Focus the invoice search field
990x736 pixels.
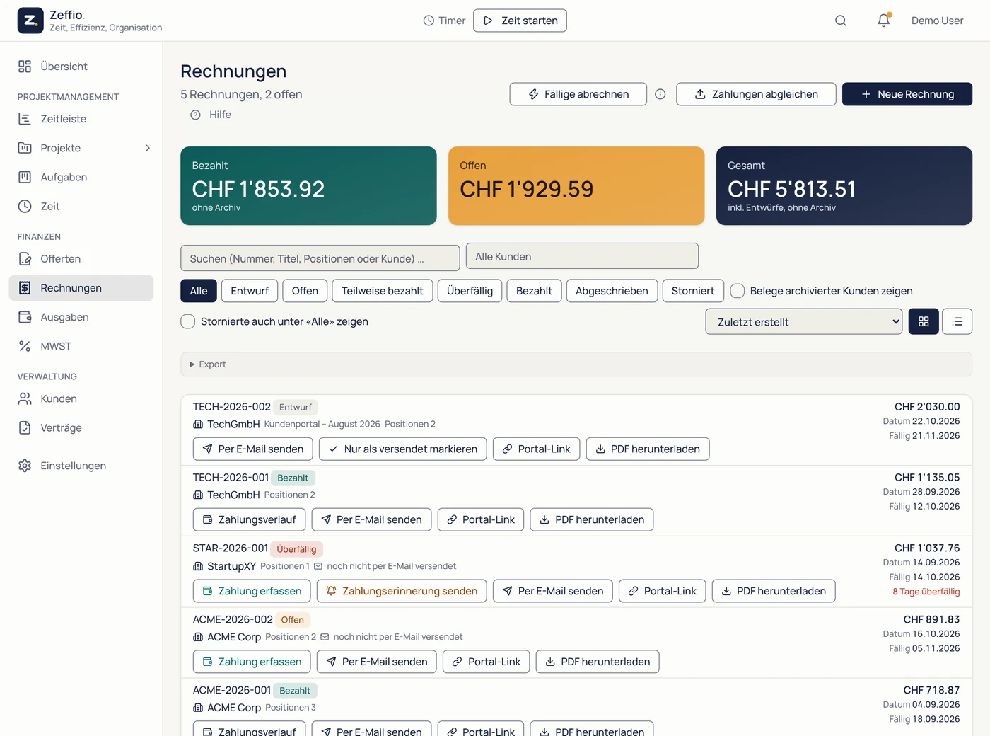pyautogui.click(x=320, y=258)
